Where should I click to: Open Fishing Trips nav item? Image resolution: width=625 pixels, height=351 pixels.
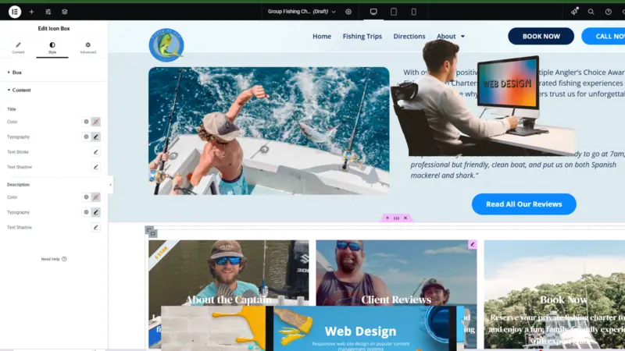[362, 36]
